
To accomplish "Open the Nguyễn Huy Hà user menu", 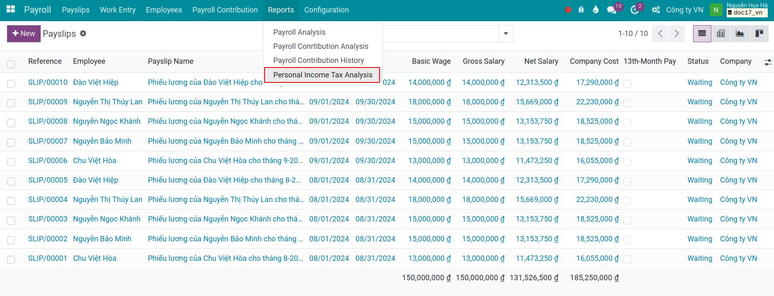I will click(x=747, y=9).
